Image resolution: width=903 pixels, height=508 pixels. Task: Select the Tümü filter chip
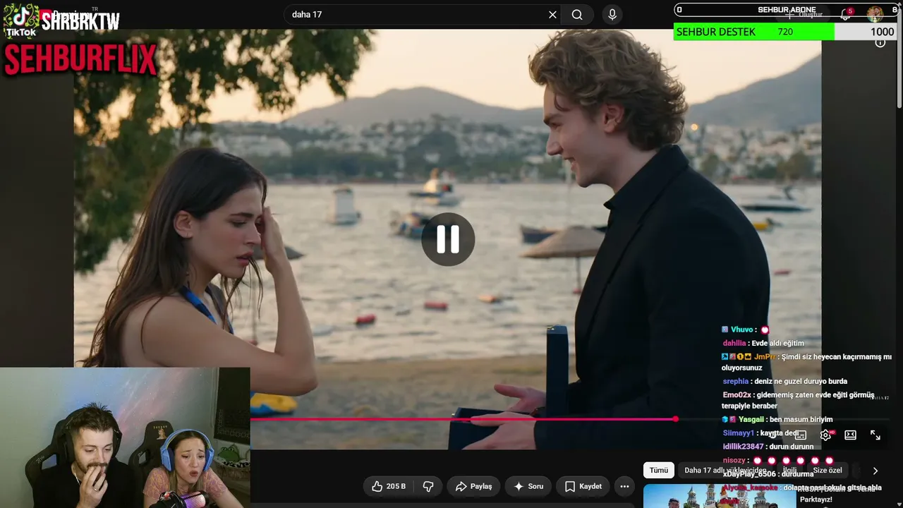tap(659, 471)
